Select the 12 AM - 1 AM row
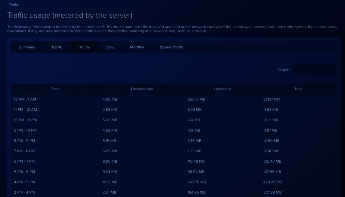This screenshot has width=345, height=197. [25, 99]
